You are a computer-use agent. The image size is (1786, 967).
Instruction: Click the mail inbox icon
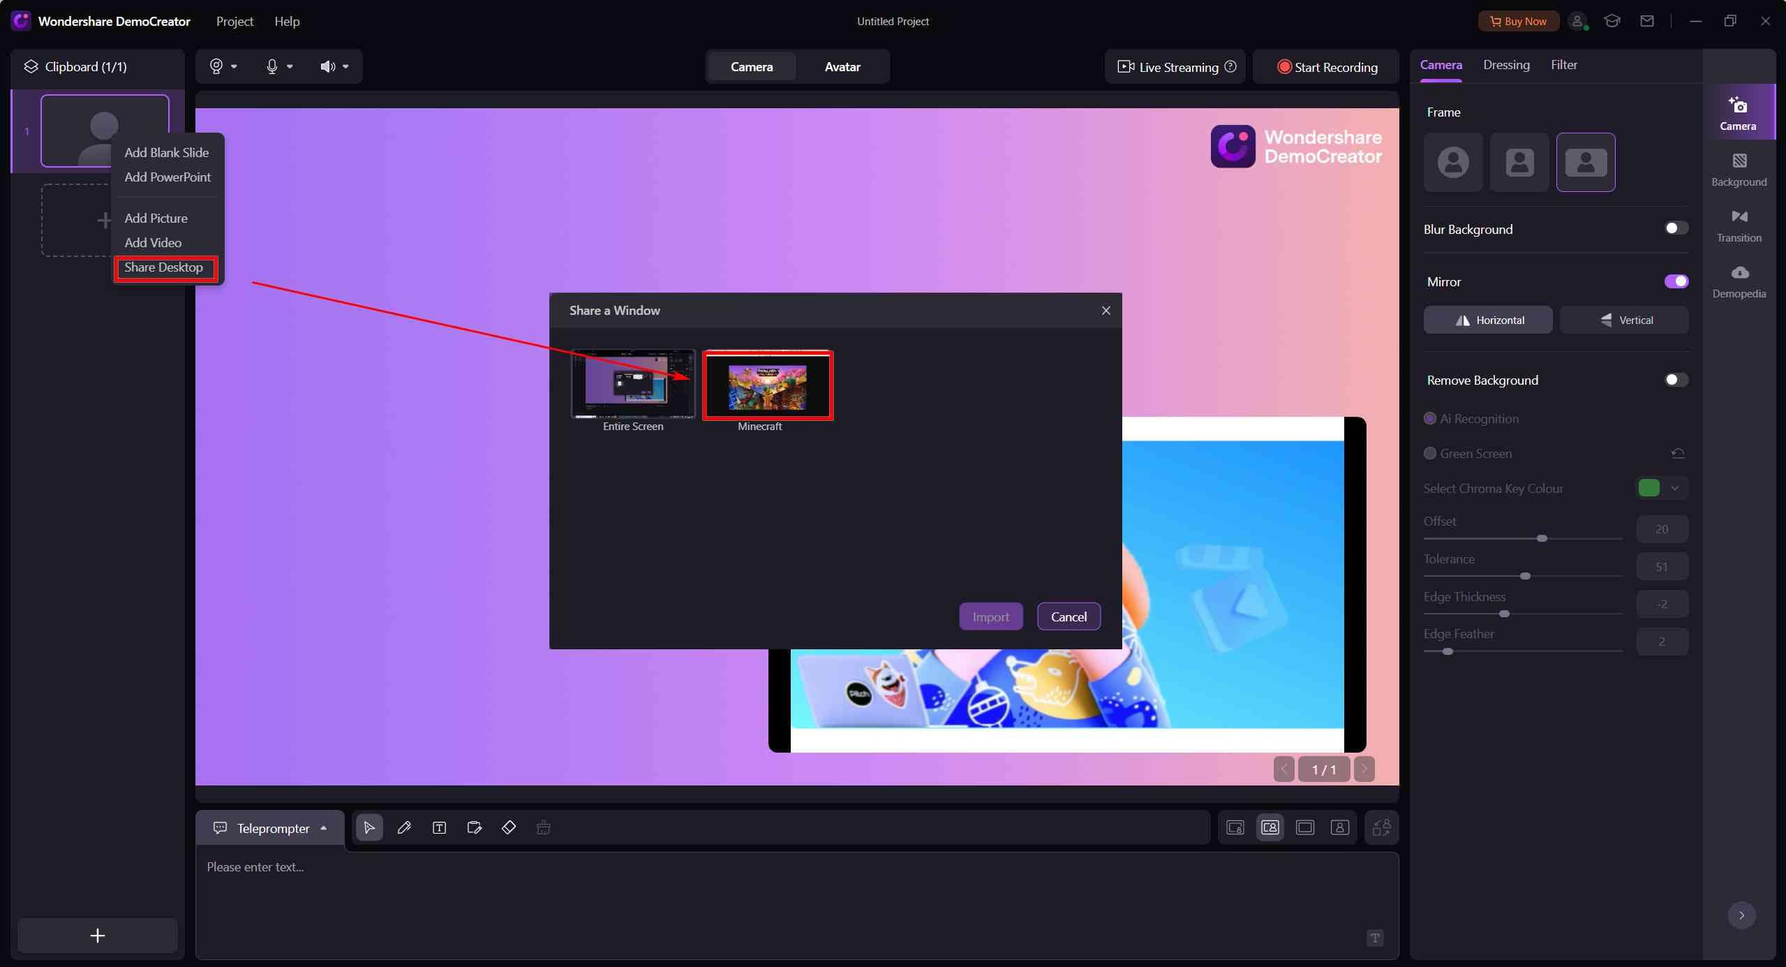pos(1646,21)
